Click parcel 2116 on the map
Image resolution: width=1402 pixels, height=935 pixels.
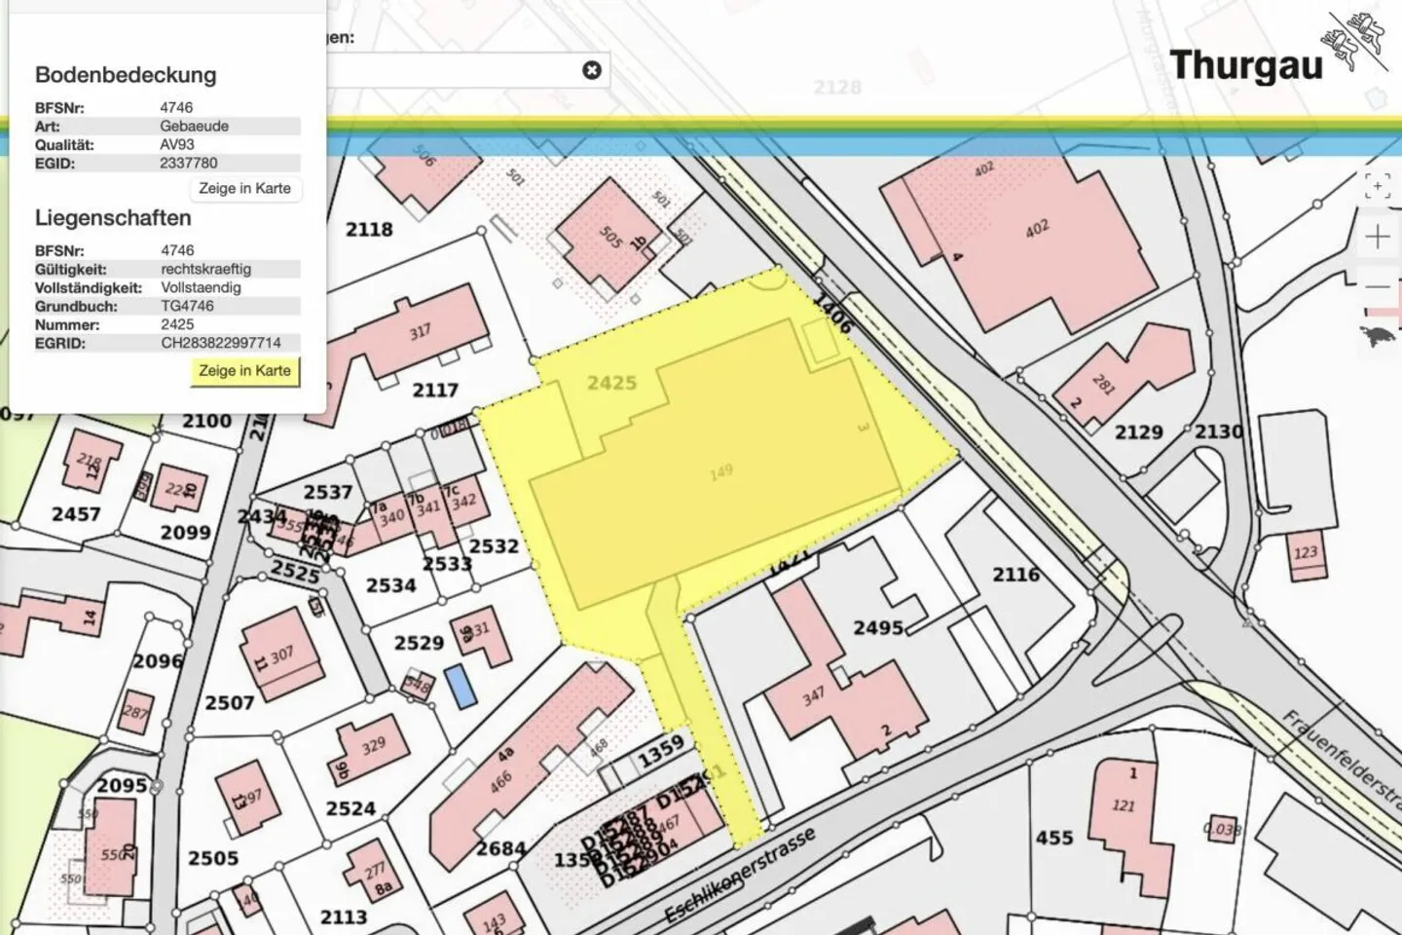[1015, 575]
